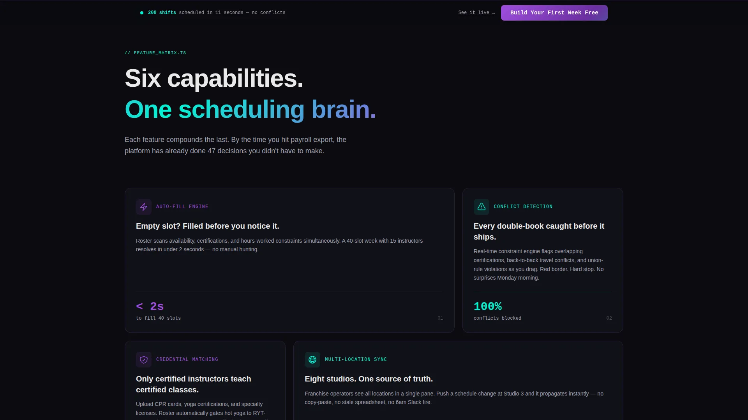
Task: Click the One scheduling brain. gradient headline
Action: click(x=250, y=109)
